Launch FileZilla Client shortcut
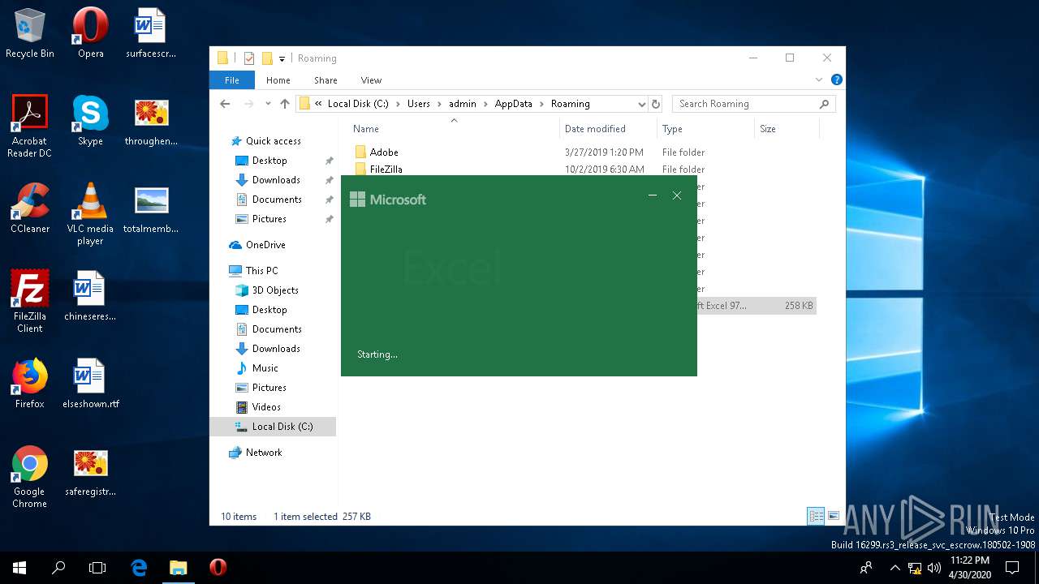1039x584 pixels. 30,301
